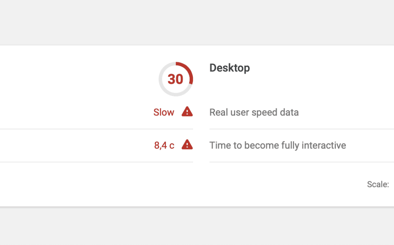Click the gray page background above the card
Image resolution: width=394 pixels, height=245 pixels.
pos(197,22)
